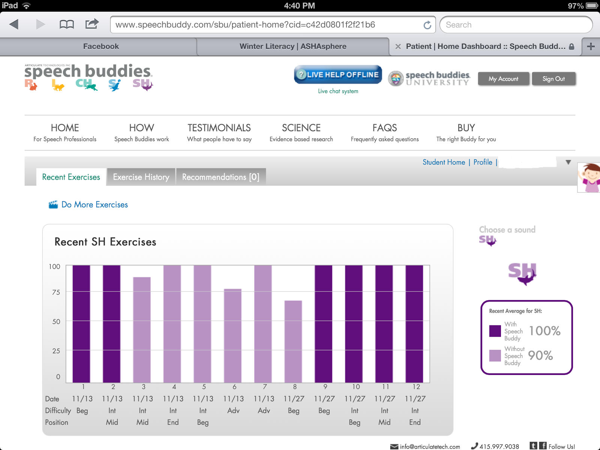Open the Twitter follow icon
Image resolution: width=600 pixels, height=450 pixels.
tap(533, 446)
